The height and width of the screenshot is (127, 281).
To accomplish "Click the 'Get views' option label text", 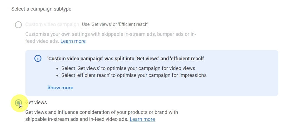I will click(x=36, y=103).
